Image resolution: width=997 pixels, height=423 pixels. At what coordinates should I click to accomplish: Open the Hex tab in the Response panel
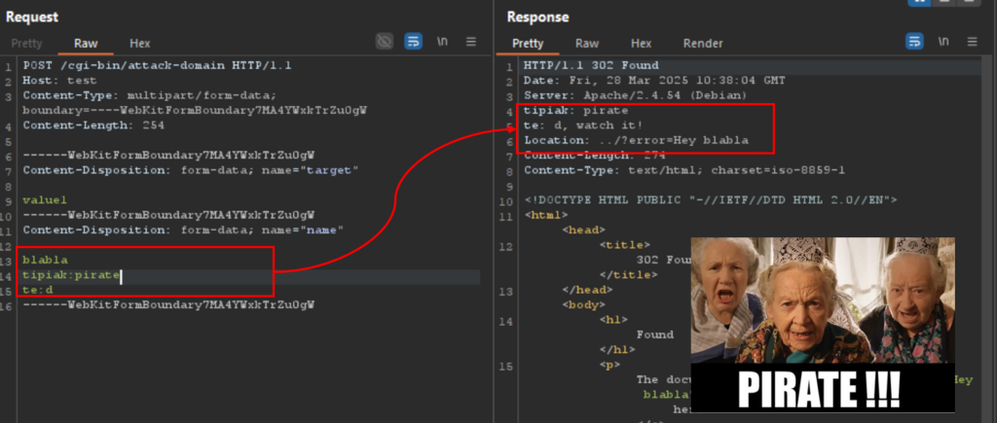click(x=641, y=43)
